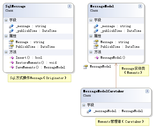Select the Memento管理者 (Caretaker) comment note
The image size is (154, 128).
(x=122, y=122)
